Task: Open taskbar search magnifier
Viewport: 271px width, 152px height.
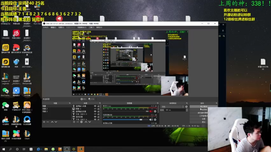Action: point(11,149)
